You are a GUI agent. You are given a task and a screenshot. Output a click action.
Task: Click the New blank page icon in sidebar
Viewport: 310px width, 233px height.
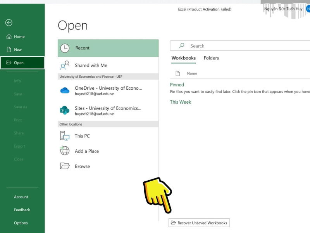9,50
